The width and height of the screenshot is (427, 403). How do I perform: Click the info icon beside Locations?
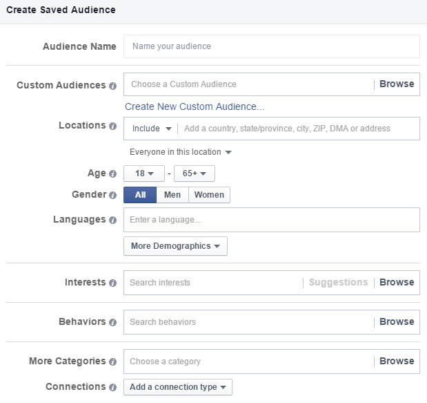(x=112, y=126)
